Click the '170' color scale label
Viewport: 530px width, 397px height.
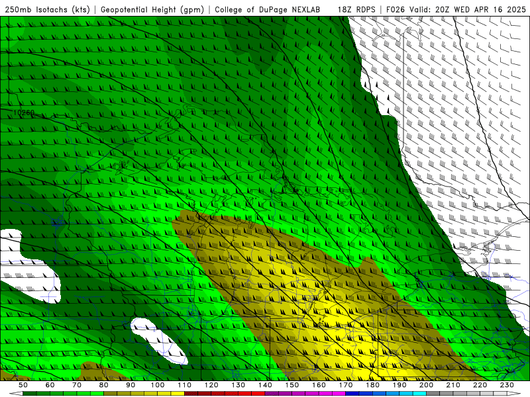(346, 385)
